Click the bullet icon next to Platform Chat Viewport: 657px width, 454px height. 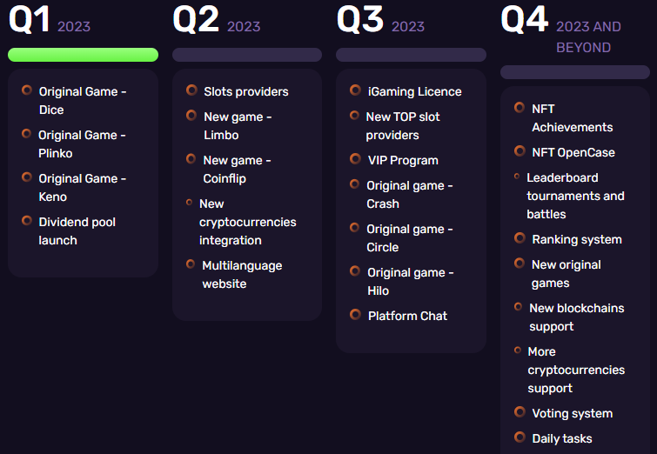tap(355, 315)
